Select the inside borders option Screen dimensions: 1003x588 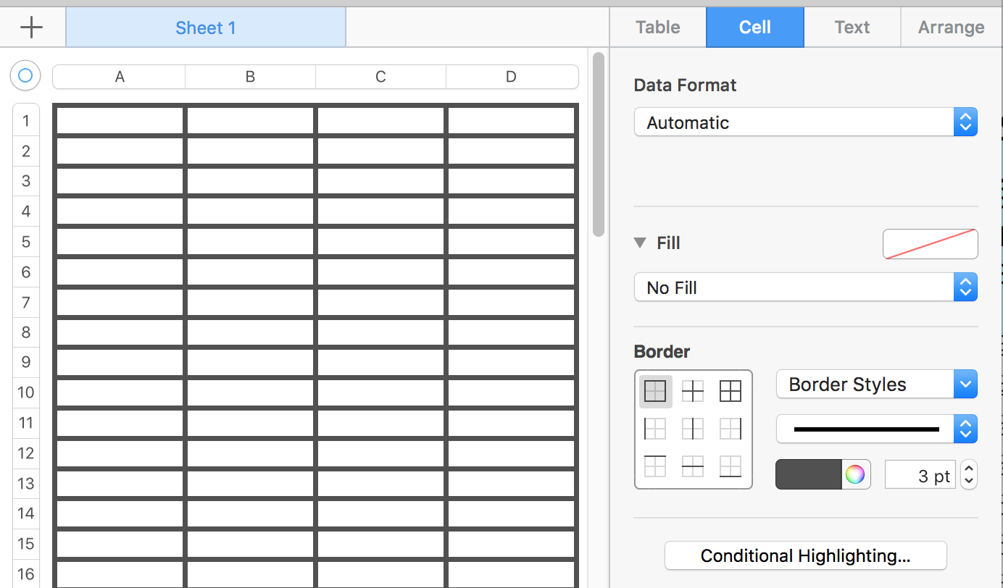[x=693, y=392]
